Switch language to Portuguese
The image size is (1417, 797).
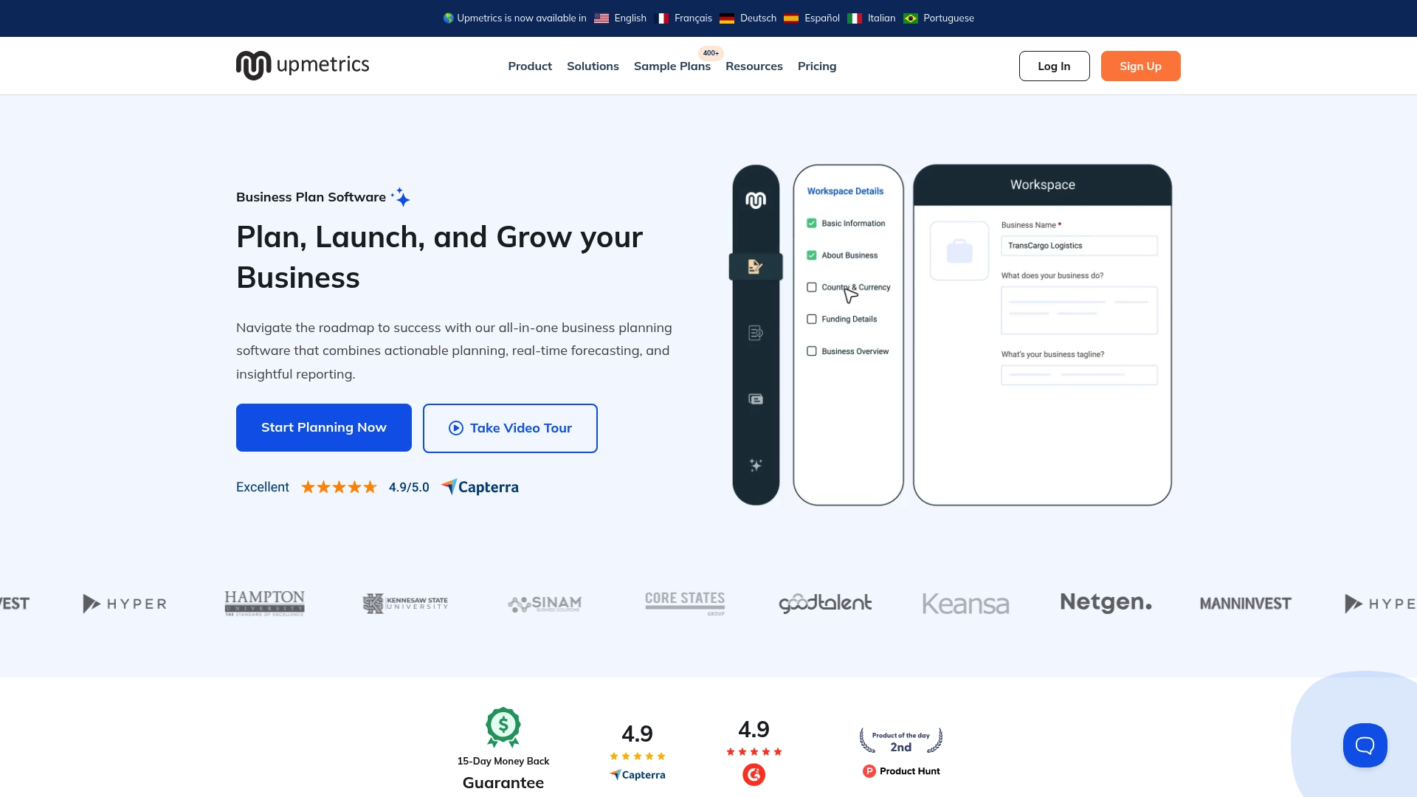(948, 18)
